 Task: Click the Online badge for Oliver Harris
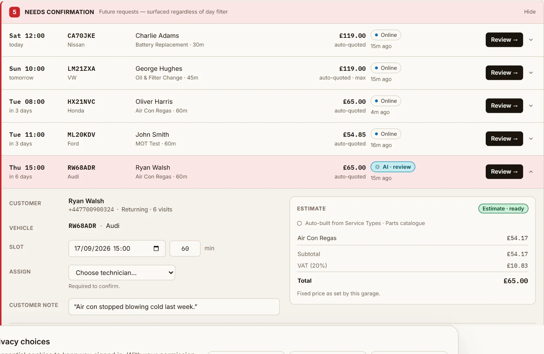click(386, 101)
